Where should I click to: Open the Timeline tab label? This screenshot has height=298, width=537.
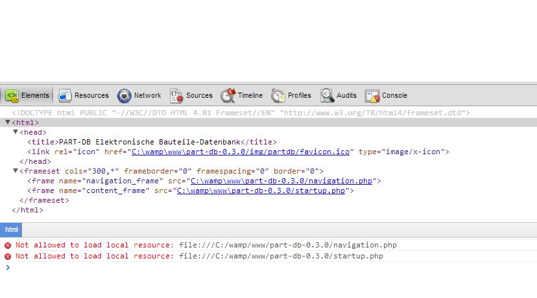[x=250, y=95]
